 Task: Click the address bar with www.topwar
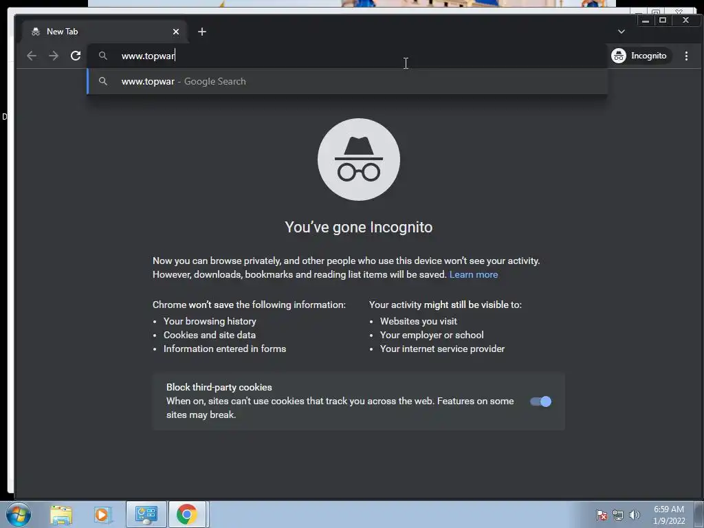pyautogui.click(x=347, y=56)
